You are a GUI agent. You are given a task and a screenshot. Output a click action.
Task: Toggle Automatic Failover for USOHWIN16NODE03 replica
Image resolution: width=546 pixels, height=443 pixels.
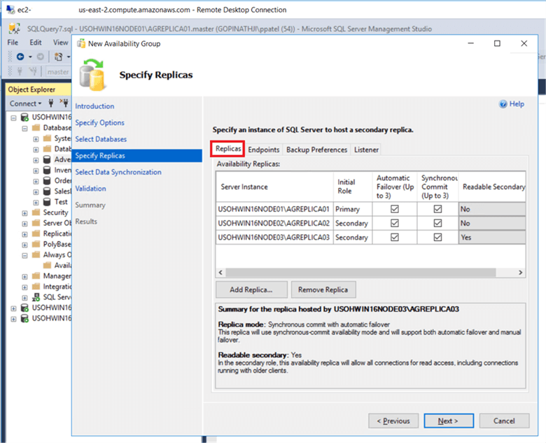395,237
